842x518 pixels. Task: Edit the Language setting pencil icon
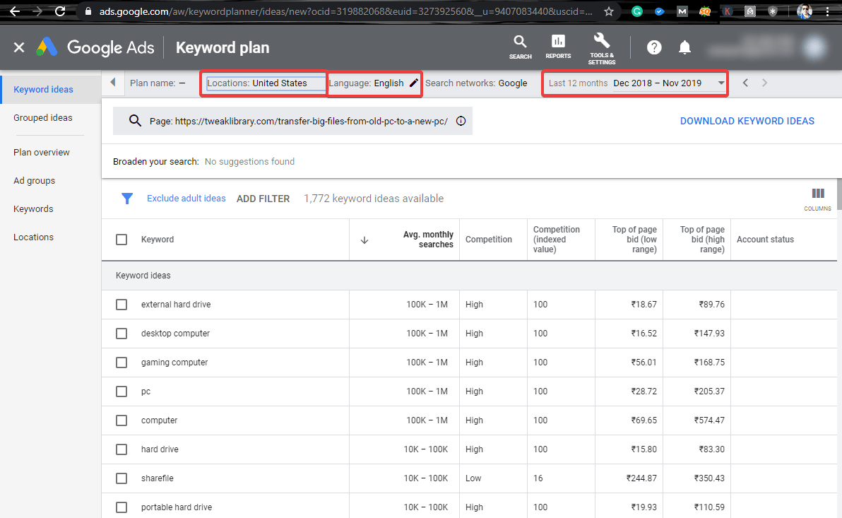click(414, 82)
